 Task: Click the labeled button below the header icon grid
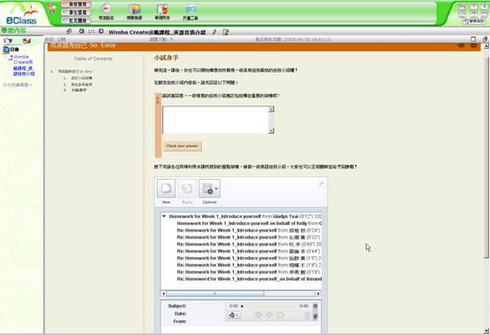474,21
